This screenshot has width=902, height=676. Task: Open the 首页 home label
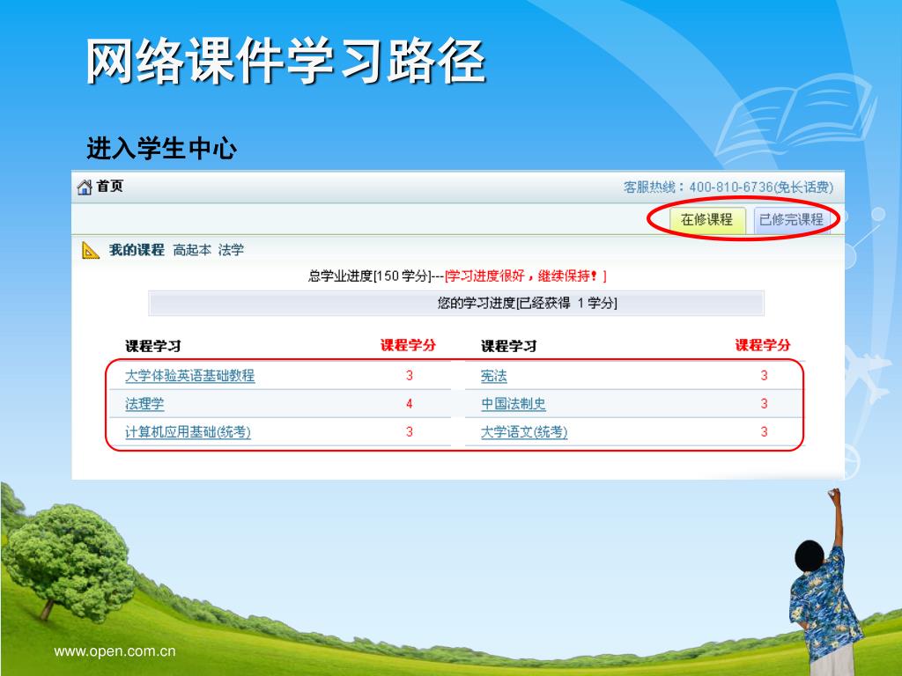(x=109, y=187)
